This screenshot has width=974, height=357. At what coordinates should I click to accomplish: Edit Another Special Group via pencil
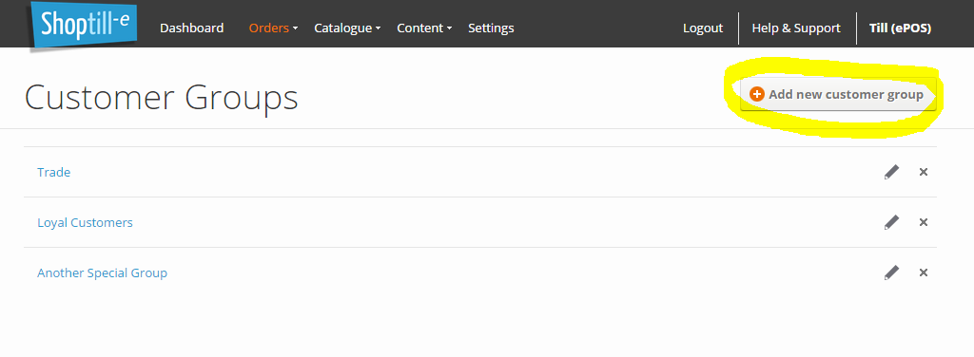pos(891,272)
